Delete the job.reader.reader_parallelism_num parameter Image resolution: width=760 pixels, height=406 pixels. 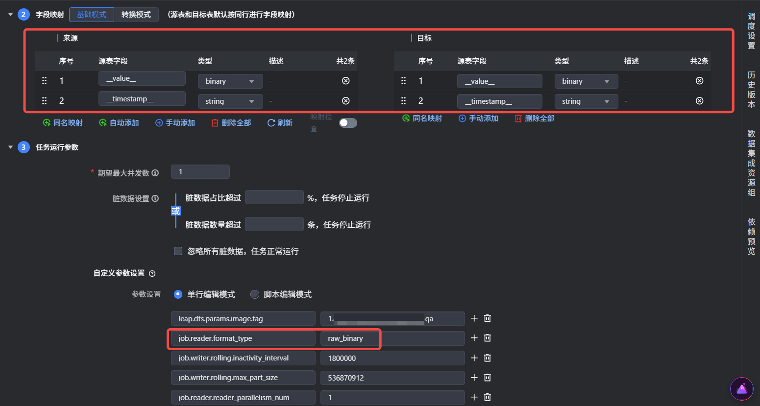488,397
